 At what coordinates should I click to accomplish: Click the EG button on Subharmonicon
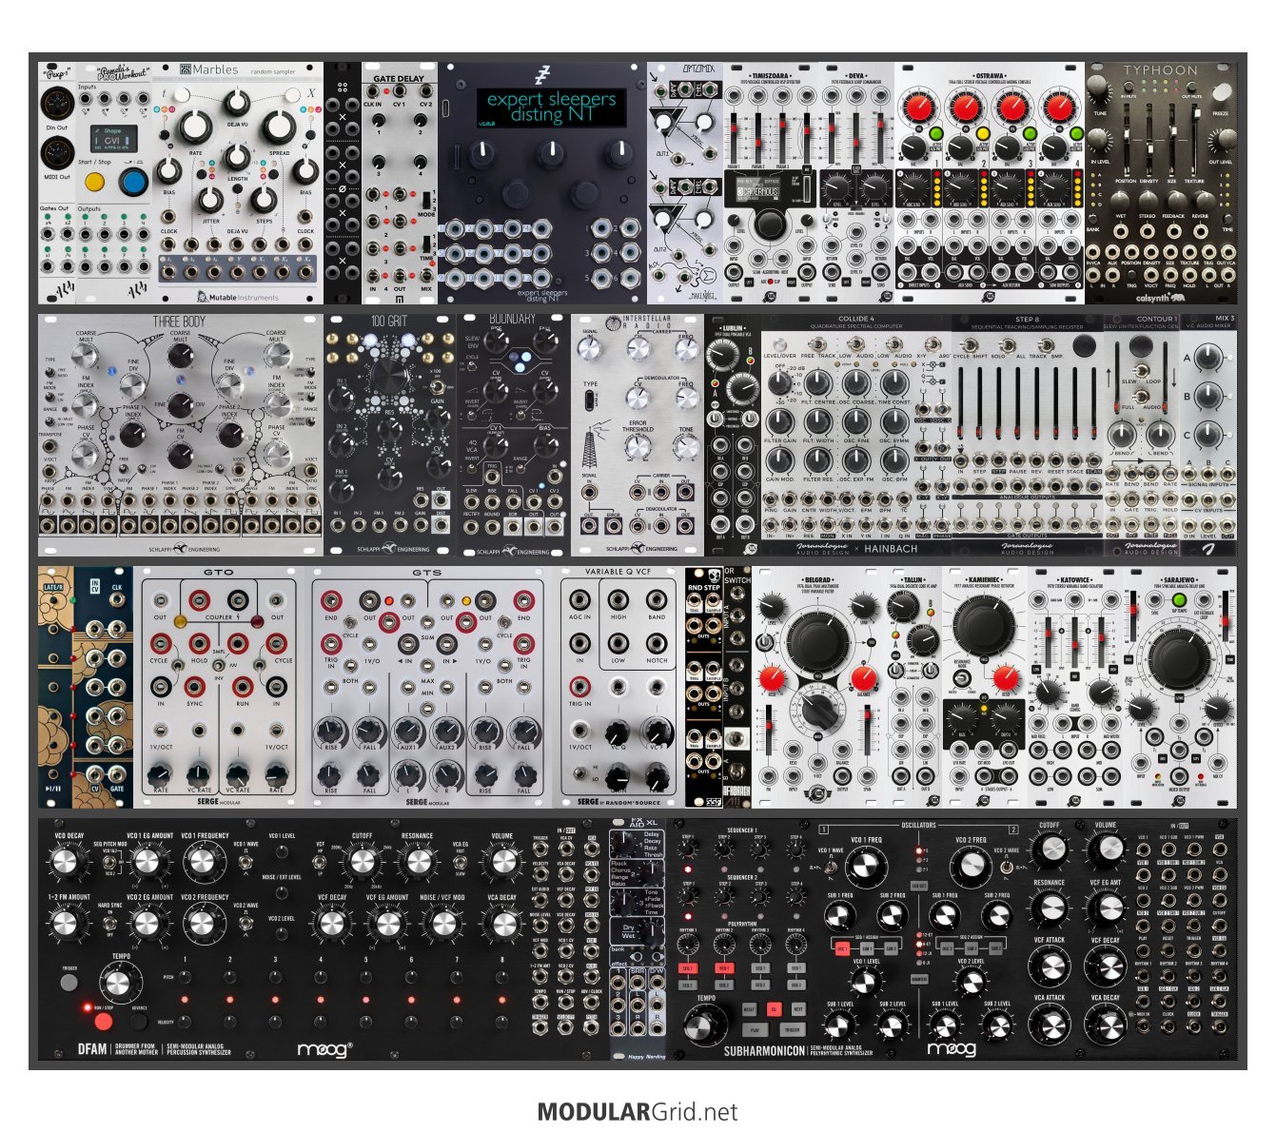[x=774, y=1009]
